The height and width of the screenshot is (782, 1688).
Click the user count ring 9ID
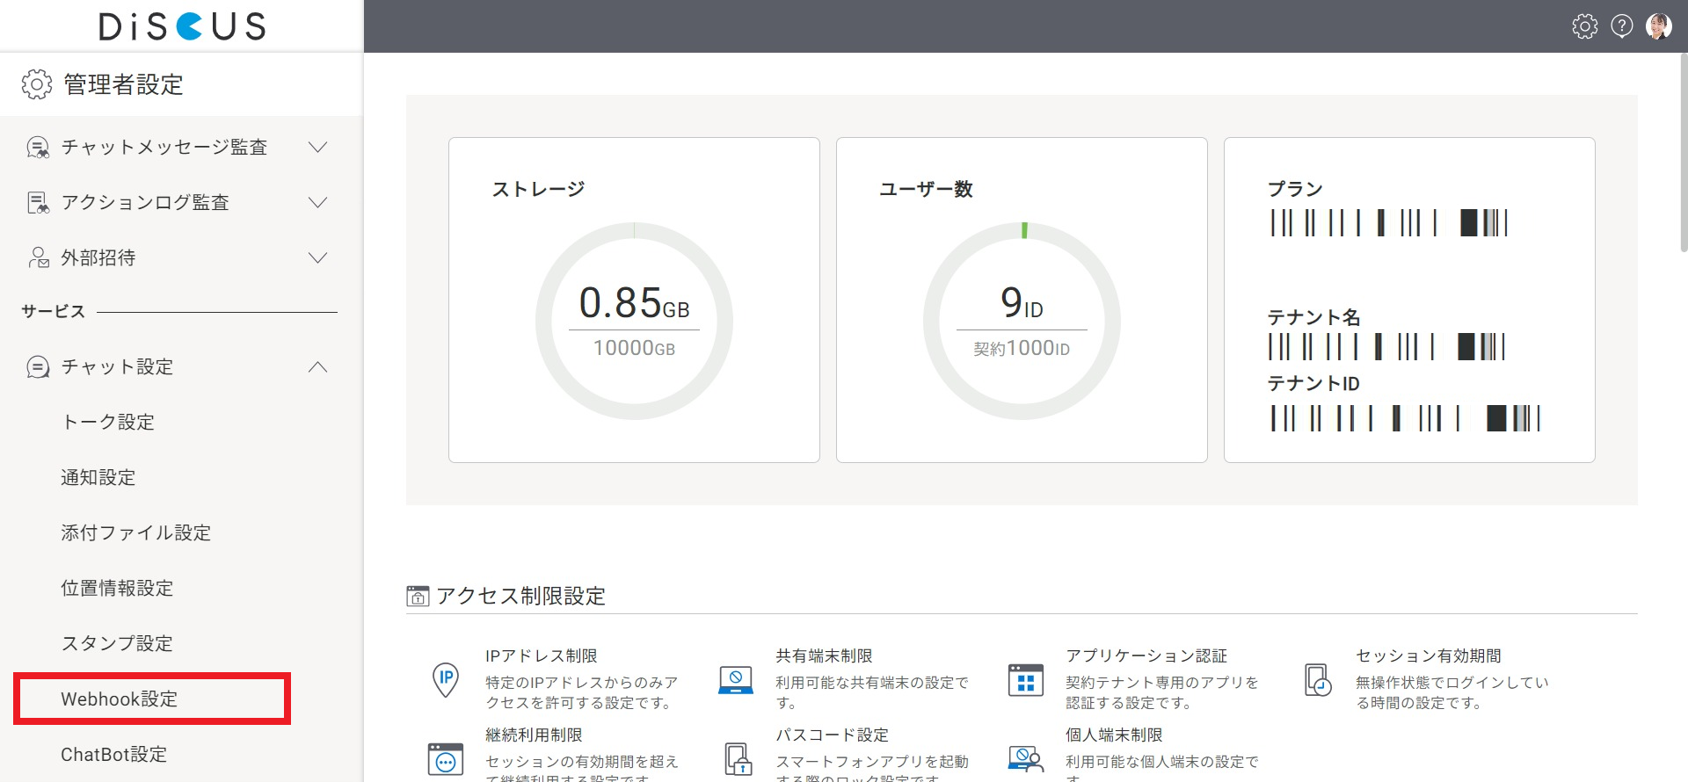click(x=1022, y=321)
